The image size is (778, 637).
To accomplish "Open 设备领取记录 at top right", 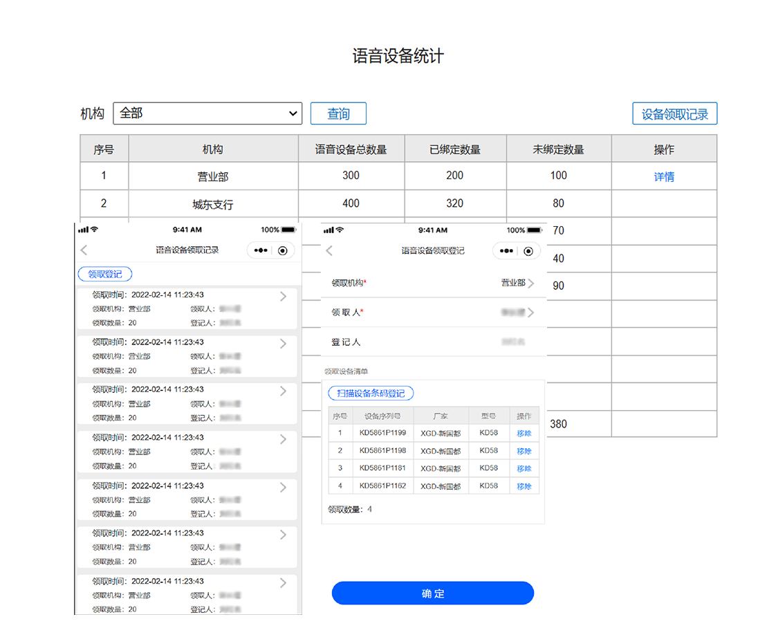I will [x=674, y=113].
